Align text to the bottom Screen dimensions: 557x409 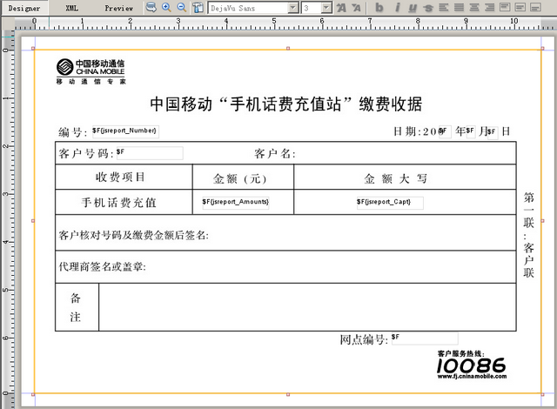click(536, 7)
